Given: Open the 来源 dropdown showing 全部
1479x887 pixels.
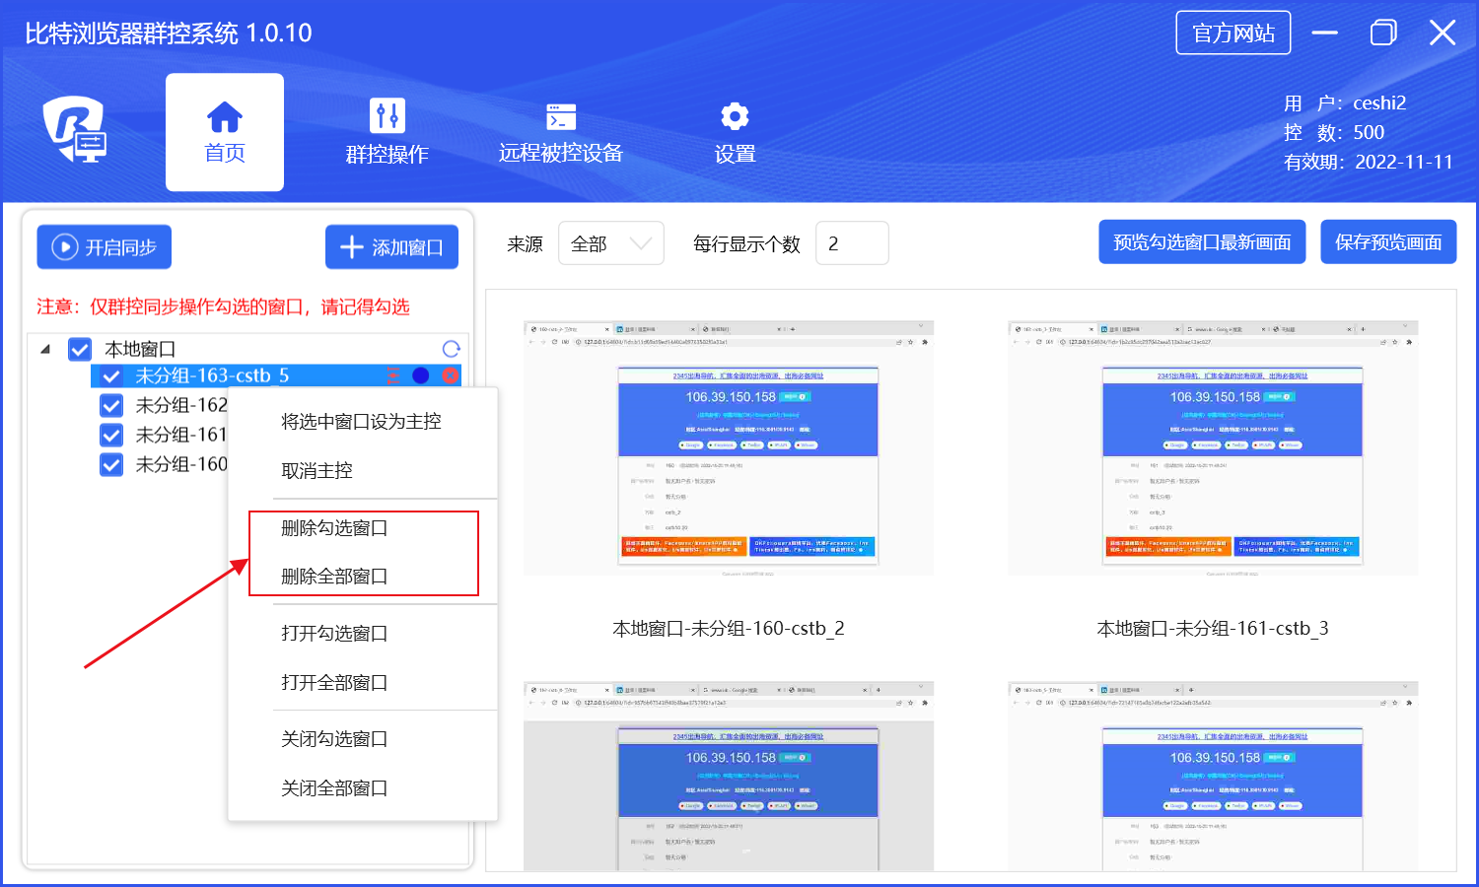Looking at the screenshot, I should coord(610,243).
